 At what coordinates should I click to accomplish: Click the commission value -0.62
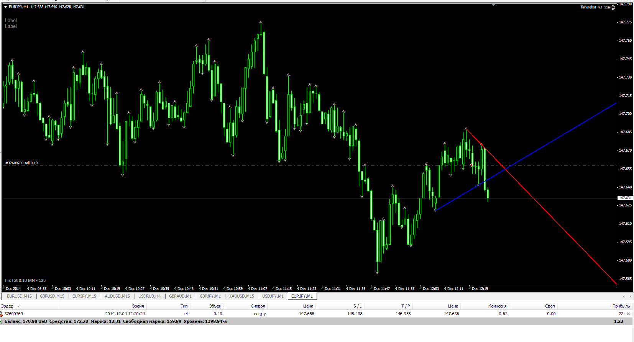[x=503, y=314]
